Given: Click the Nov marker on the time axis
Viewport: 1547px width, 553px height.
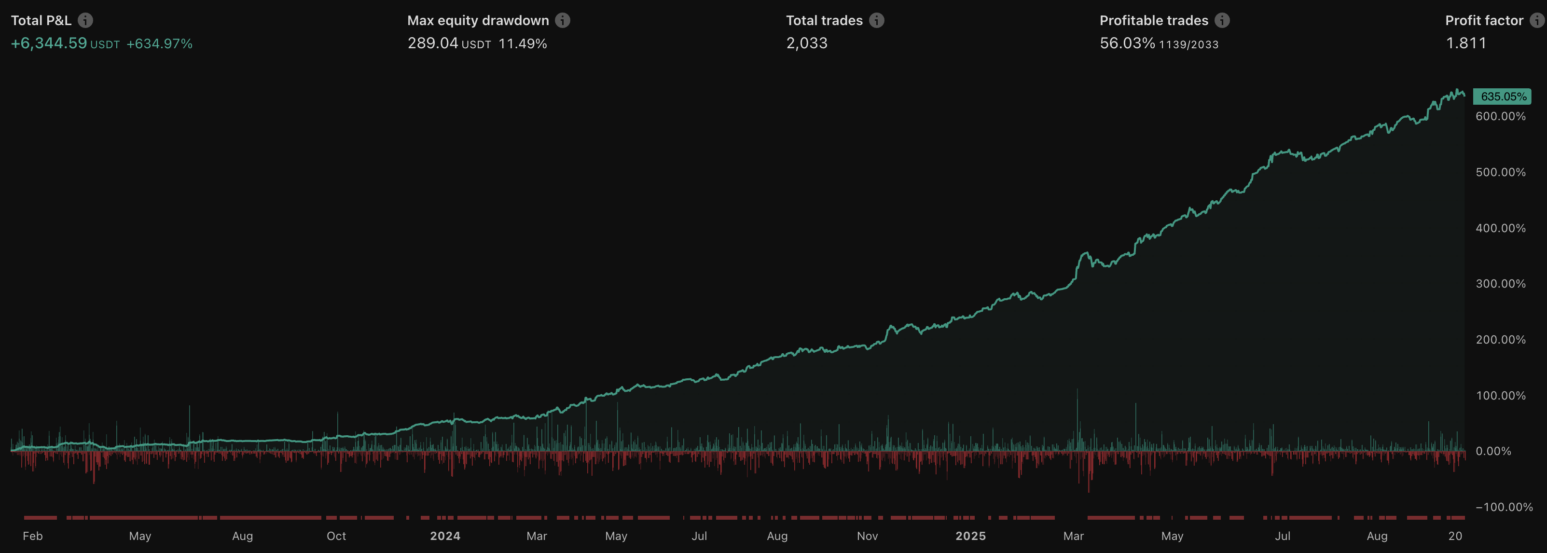Looking at the screenshot, I should click(867, 536).
